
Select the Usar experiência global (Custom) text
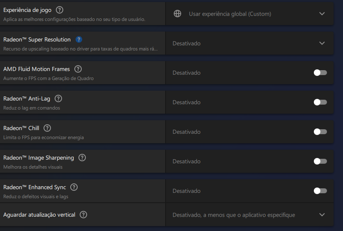[x=230, y=14]
